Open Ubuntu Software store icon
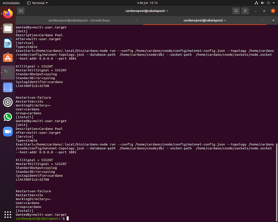The width and height of the screenshot is (278, 222). (8, 58)
